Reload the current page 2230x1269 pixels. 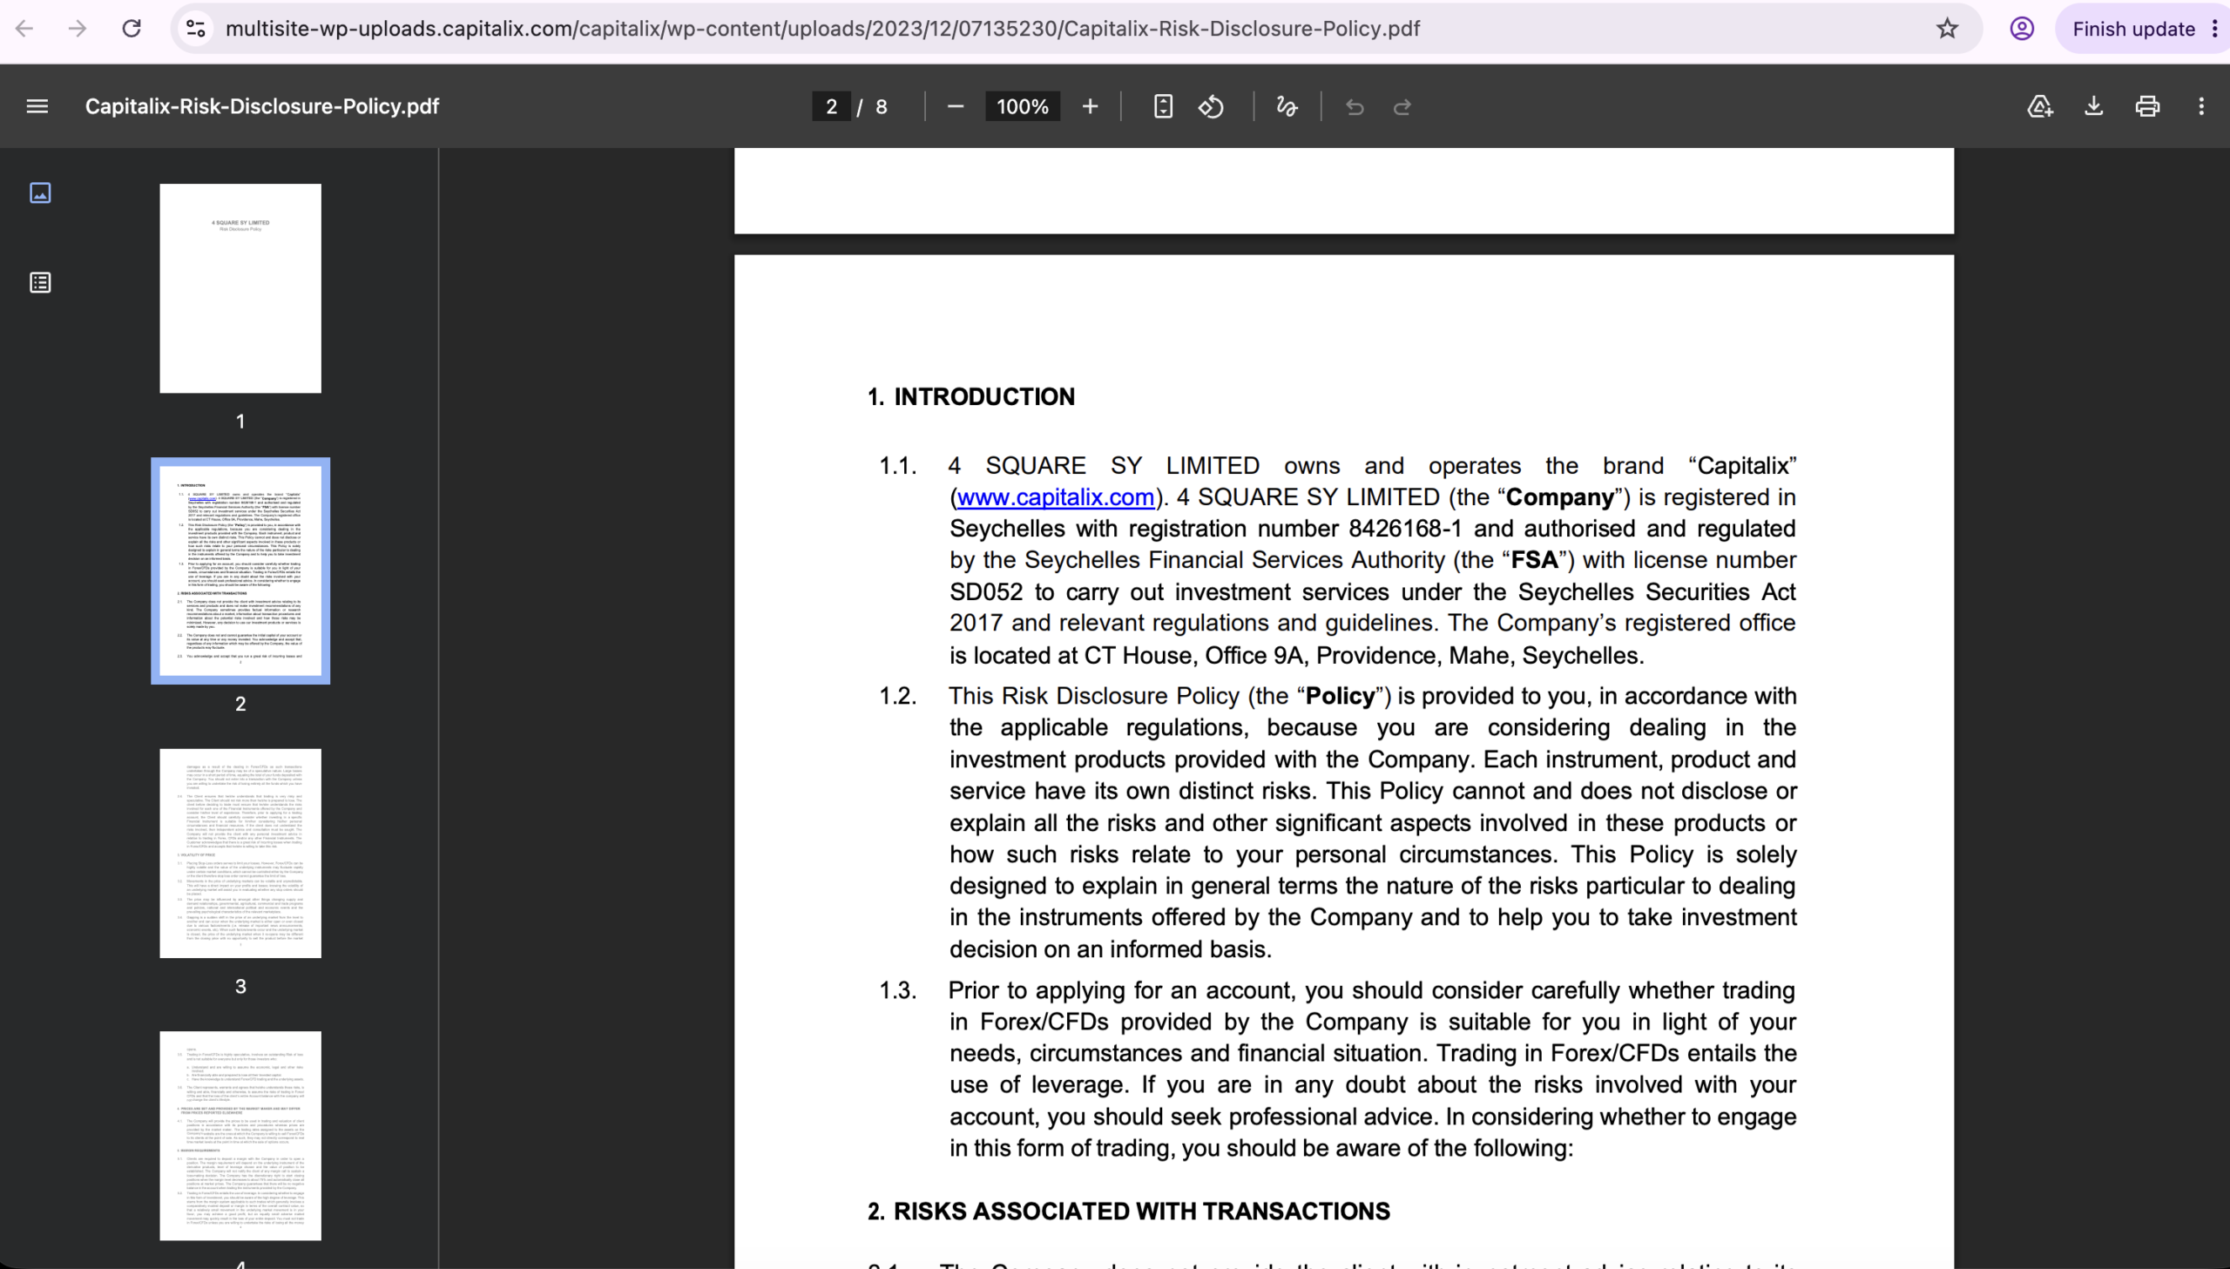pyautogui.click(x=132, y=29)
